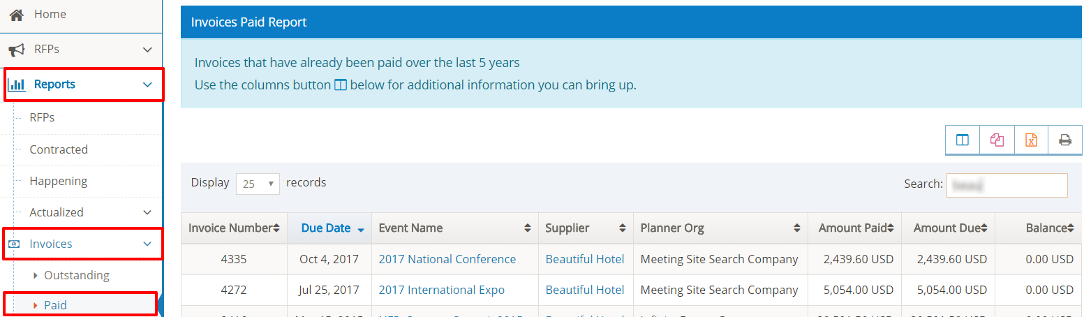The height and width of the screenshot is (317, 1084).
Task: Click the Reports bar chart icon
Action: coord(16,84)
